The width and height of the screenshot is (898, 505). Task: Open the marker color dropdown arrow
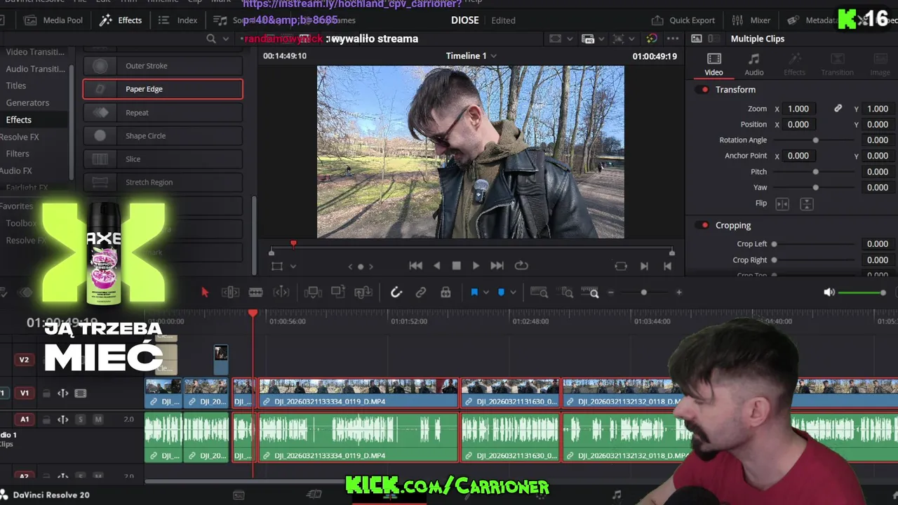[x=513, y=292]
